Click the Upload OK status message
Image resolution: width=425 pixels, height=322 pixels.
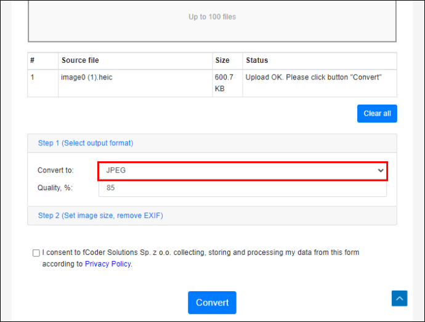(x=314, y=77)
